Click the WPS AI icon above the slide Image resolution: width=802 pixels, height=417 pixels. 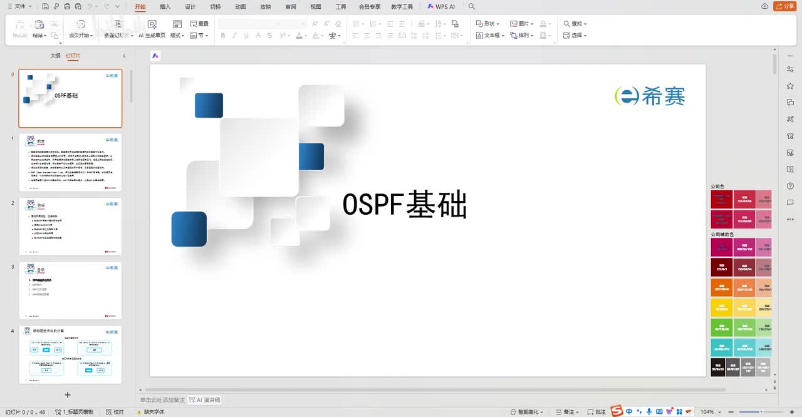coord(155,56)
